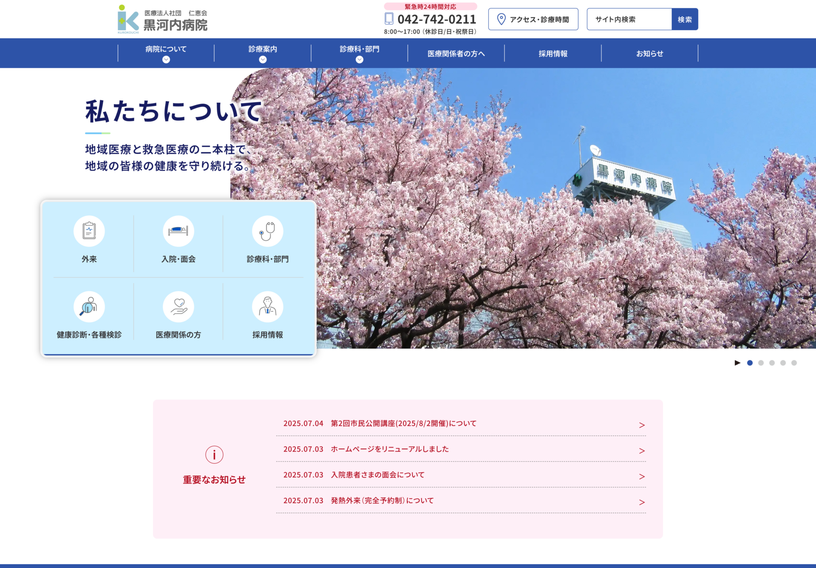Click the 重要なお知らせ info icon

pyautogui.click(x=214, y=454)
